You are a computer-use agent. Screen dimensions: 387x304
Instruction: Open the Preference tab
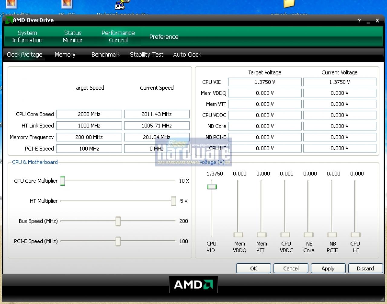164,37
